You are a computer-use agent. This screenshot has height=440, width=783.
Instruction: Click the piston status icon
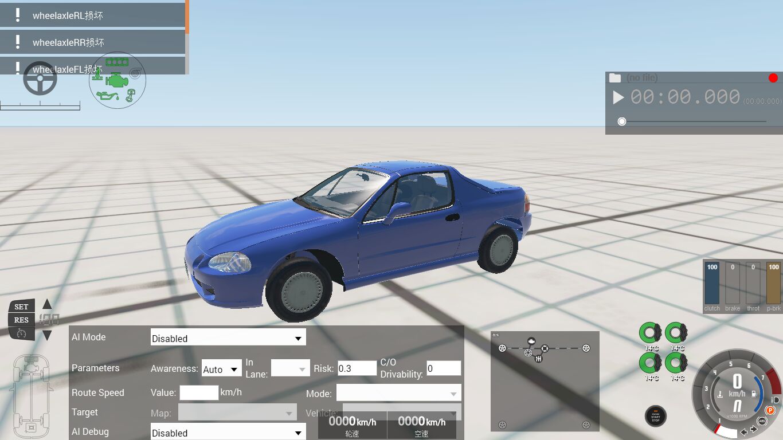point(131,96)
